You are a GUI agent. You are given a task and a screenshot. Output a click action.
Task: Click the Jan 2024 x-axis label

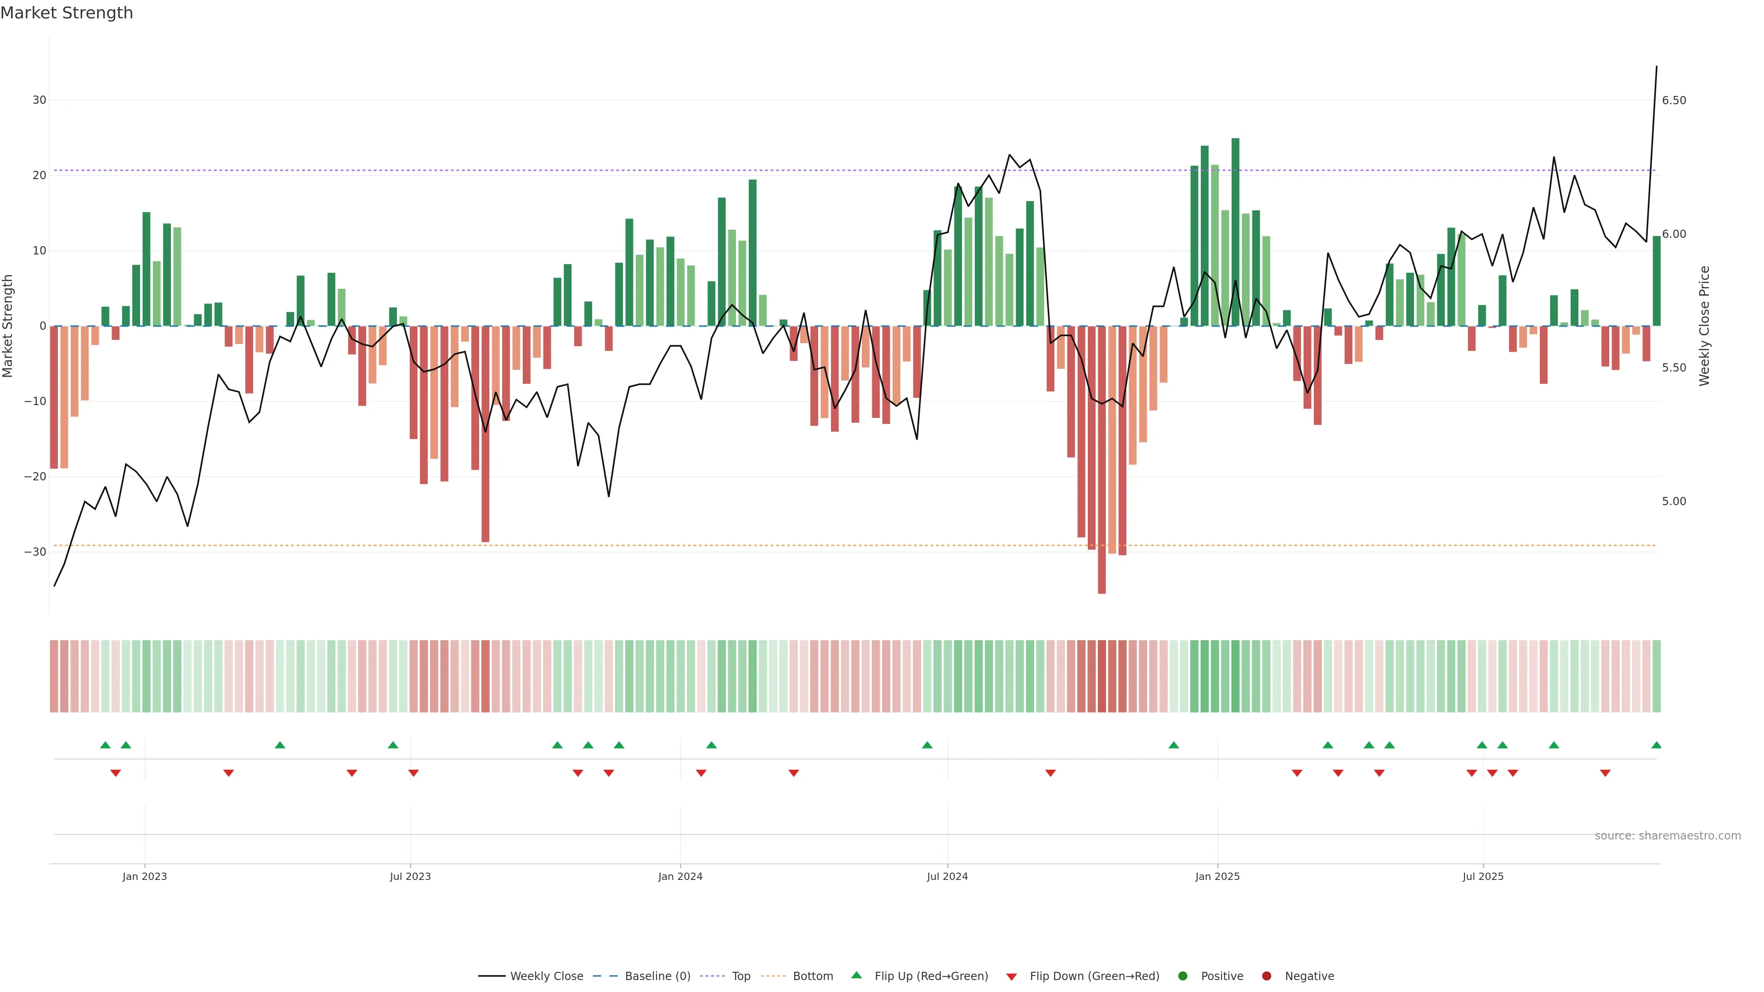pyautogui.click(x=680, y=876)
